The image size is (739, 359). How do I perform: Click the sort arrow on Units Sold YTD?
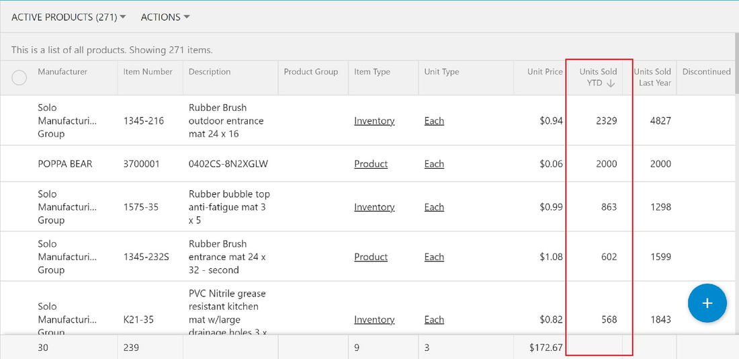point(610,83)
